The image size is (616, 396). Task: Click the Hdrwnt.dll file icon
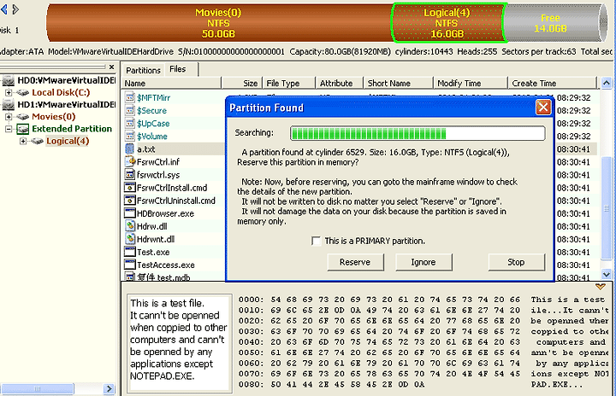point(130,239)
